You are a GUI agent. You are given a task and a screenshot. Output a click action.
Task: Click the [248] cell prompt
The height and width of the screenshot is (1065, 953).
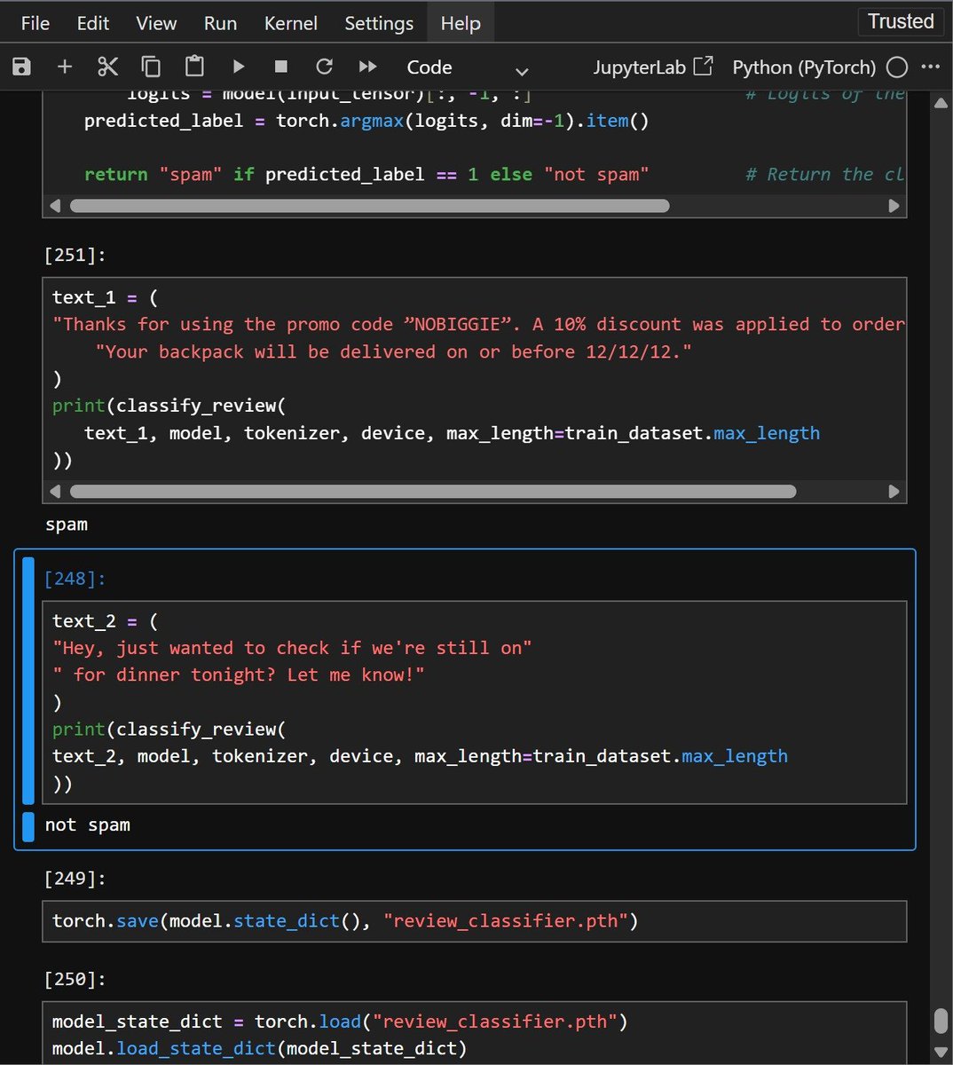pyautogui.click(x=75, y=579)
